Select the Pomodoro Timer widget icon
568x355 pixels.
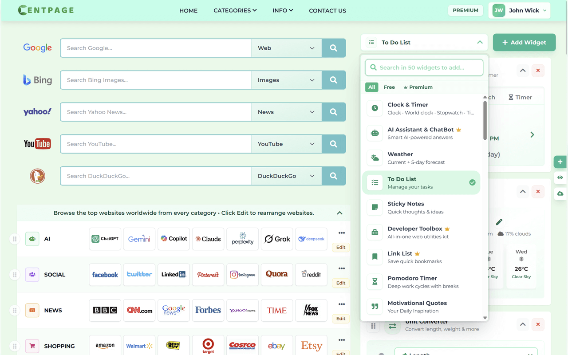(x=374, y=282)
